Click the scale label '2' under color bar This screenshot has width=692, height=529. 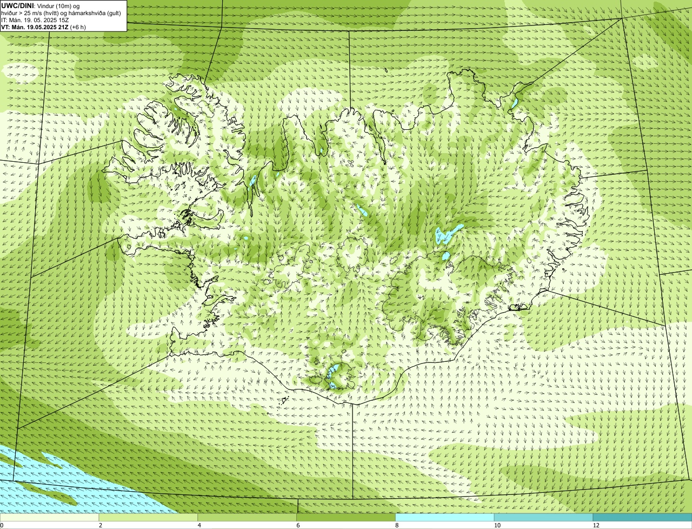click(x=101, y=525)
